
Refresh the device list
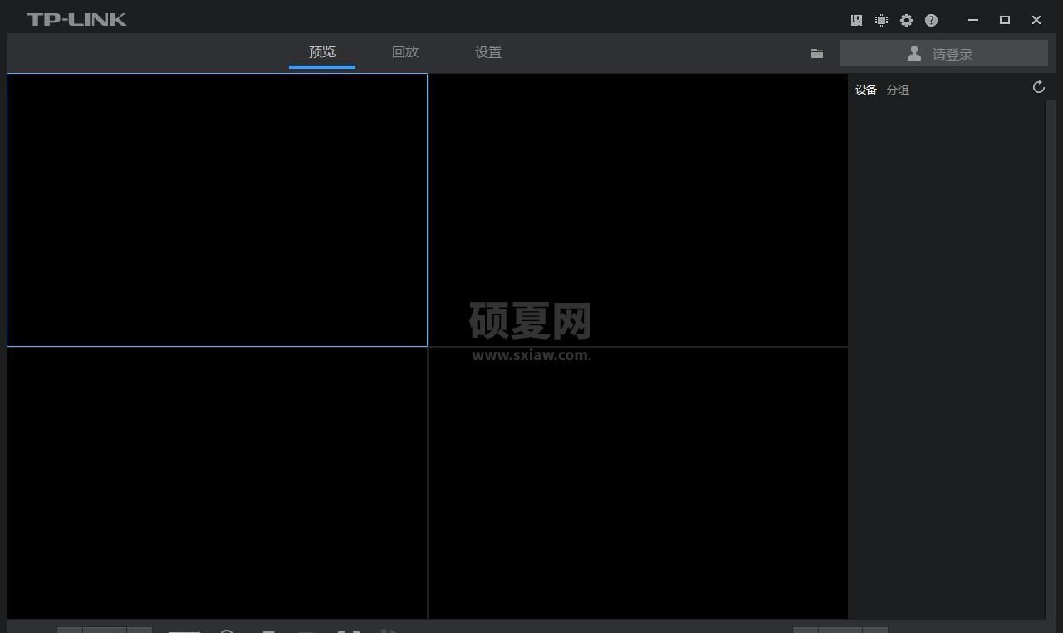(x=1038, y=87)
